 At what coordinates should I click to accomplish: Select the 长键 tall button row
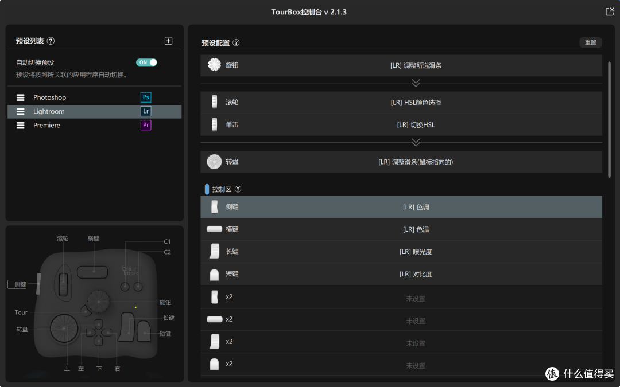click(x=401, y=252)
